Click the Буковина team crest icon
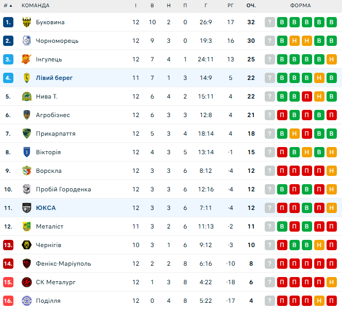The image size is (342, 309). tap(27, 22)
